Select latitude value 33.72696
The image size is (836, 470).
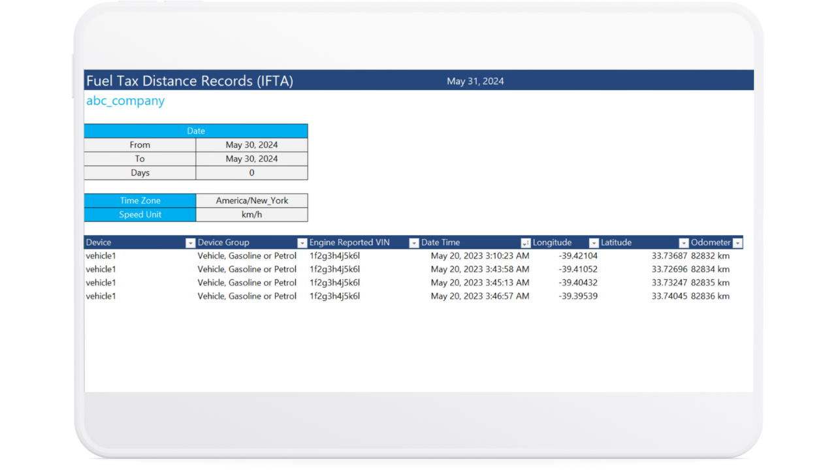point(669,270)
